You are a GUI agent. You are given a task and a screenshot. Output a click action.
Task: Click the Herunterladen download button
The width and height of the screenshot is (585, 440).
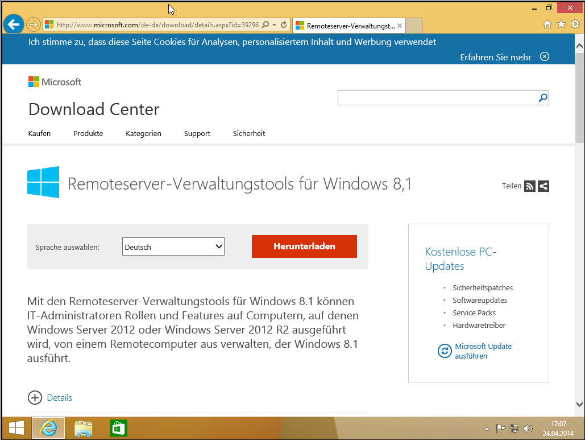[x=304, y=246]
